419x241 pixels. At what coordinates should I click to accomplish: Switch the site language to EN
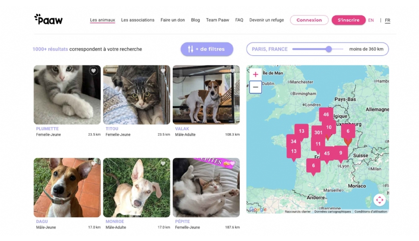371,20
